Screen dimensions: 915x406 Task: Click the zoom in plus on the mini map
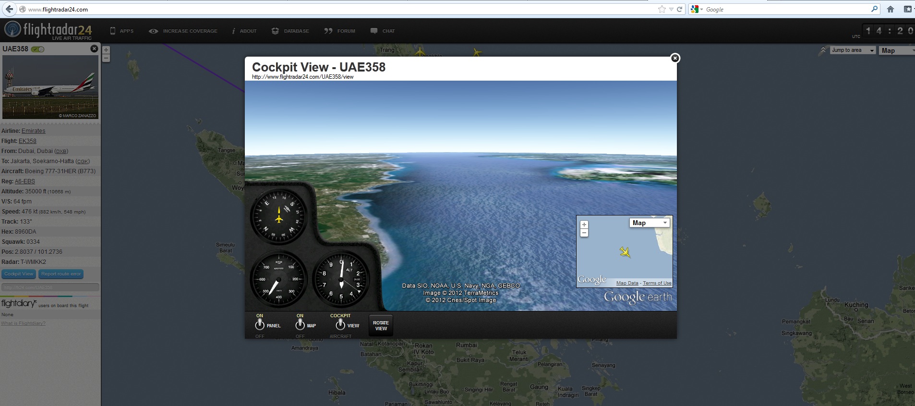(x=584, y=225)
